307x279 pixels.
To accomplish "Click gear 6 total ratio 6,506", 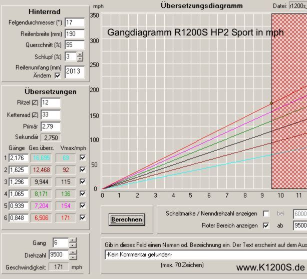I will (x=41, y=217).
